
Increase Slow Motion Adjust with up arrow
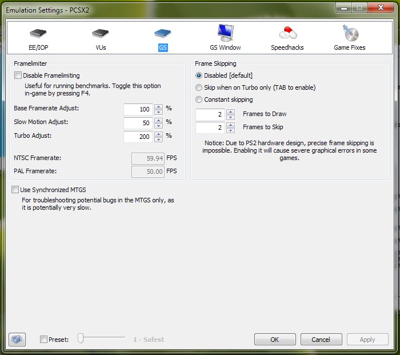[x=159, y=120]
